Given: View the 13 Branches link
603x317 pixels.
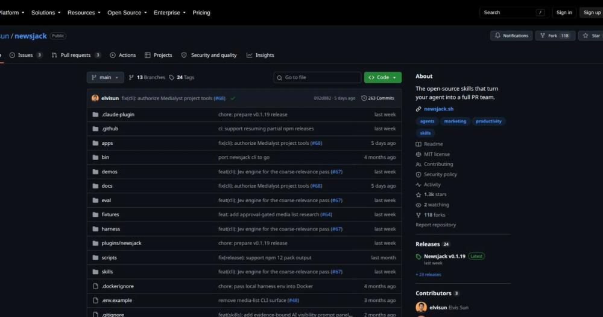Looking at the screenshot, I should 147,77.
